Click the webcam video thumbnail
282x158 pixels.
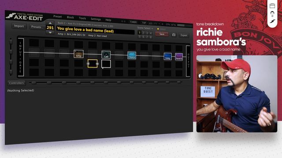[237, 94]
